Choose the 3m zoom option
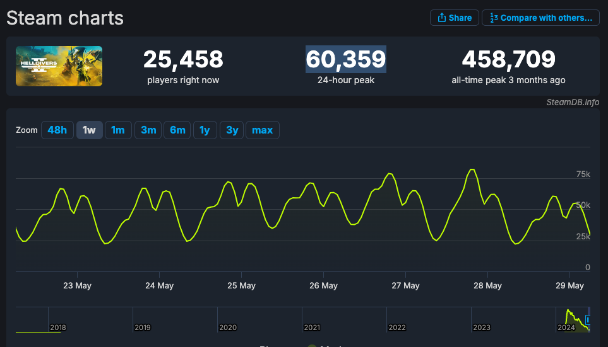 [x=148, y=130]
